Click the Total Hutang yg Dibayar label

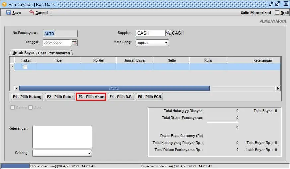(x=183, y=111)
